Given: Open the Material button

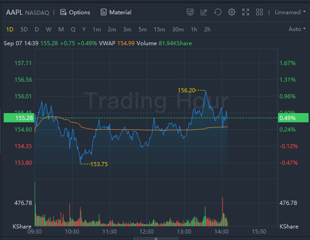Looking at the screenshot, I should [116, 12].
